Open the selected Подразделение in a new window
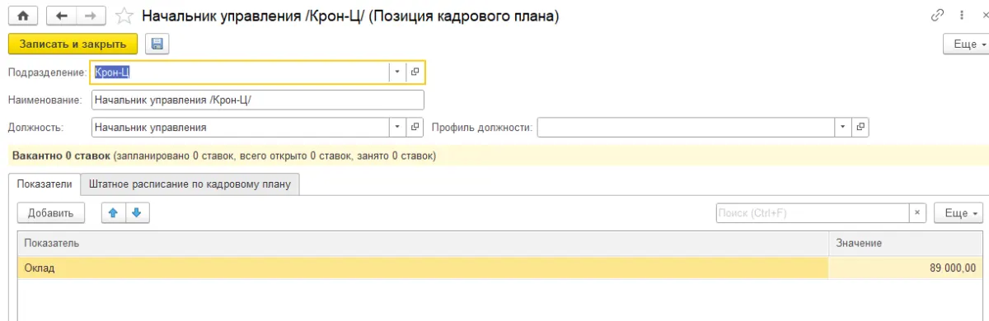Viewport: 989px width, 321px height. pos(415,72)
